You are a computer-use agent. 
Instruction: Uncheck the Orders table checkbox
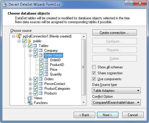[x=36, y=79]
